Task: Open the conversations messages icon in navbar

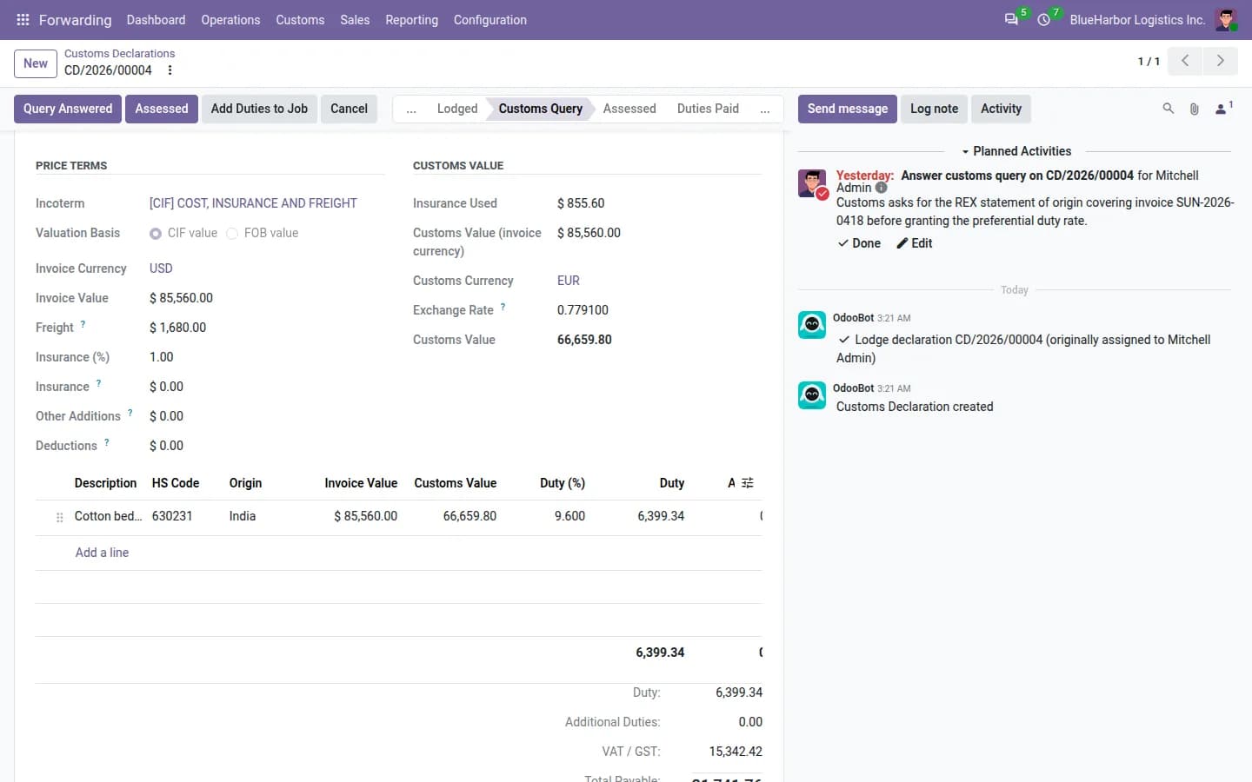Action: 1011,19
